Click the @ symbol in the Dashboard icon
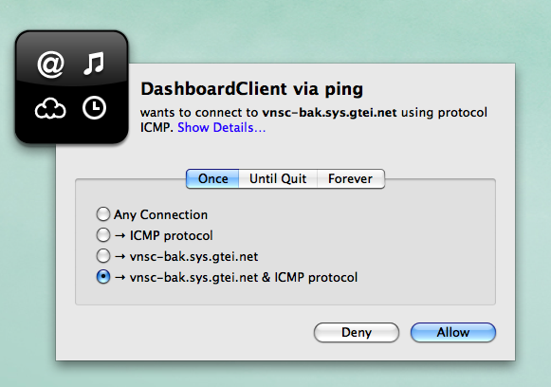This screenshot has width=551, height=387. pyautogui.click(x=50, y=64)
